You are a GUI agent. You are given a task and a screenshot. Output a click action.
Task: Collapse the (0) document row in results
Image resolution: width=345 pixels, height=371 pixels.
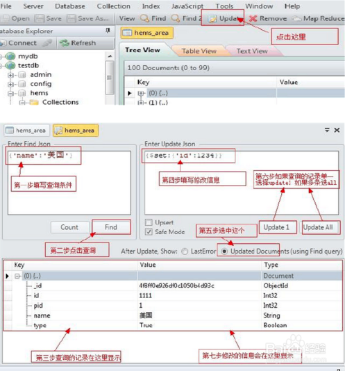[x=17, y=276]
